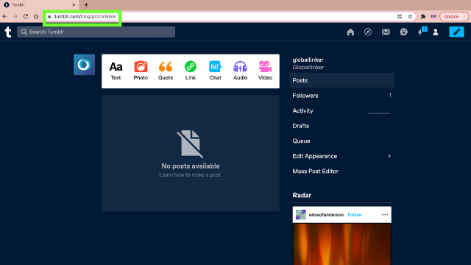This screenshot has width=471, height=265.
Task: Click the address bar URL
Action: 85,16
